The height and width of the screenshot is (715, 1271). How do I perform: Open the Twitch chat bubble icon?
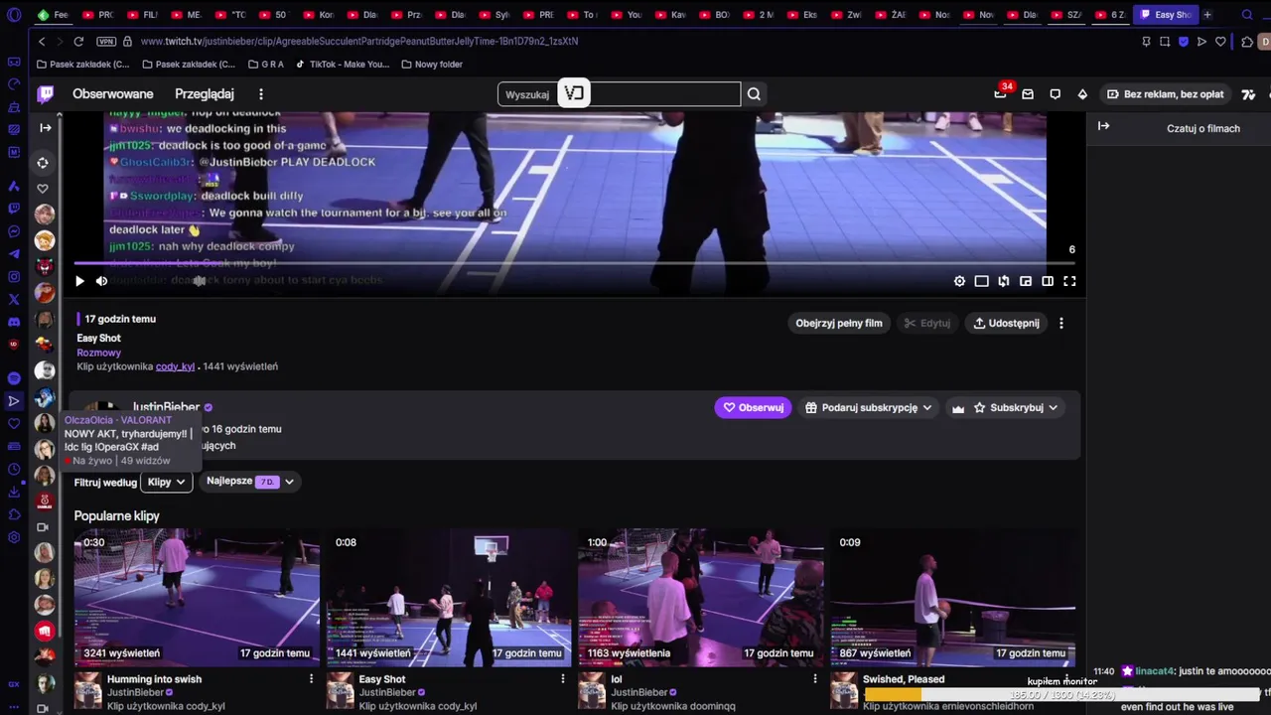click(1056, 94)
